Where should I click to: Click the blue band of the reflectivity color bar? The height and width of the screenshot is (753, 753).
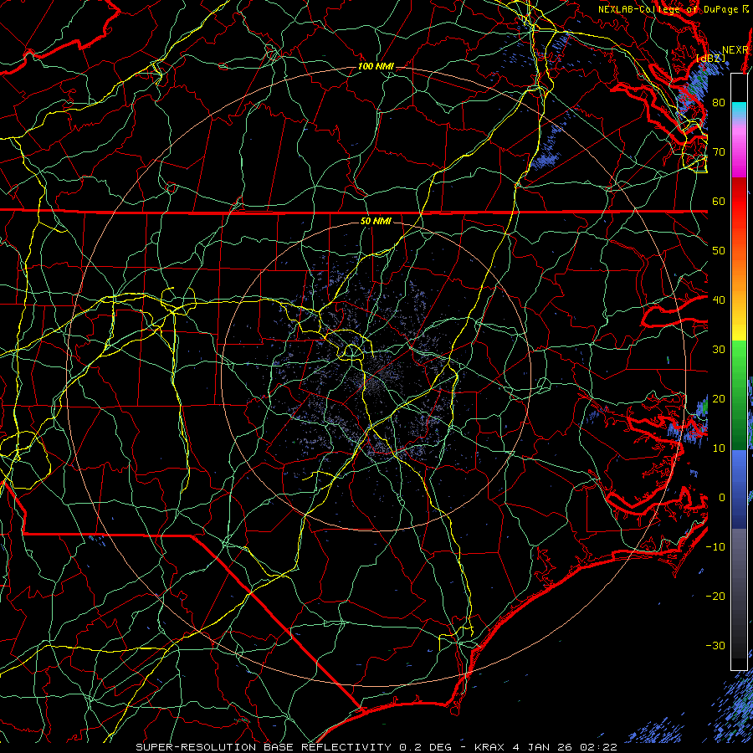tap(739, 489)
